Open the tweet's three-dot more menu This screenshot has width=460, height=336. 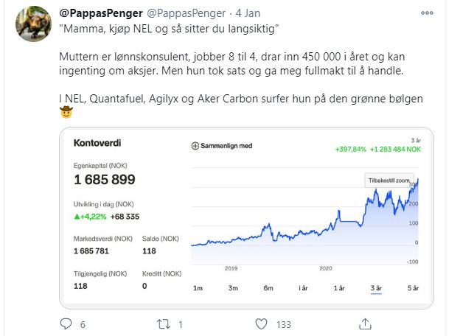(426, 13)
